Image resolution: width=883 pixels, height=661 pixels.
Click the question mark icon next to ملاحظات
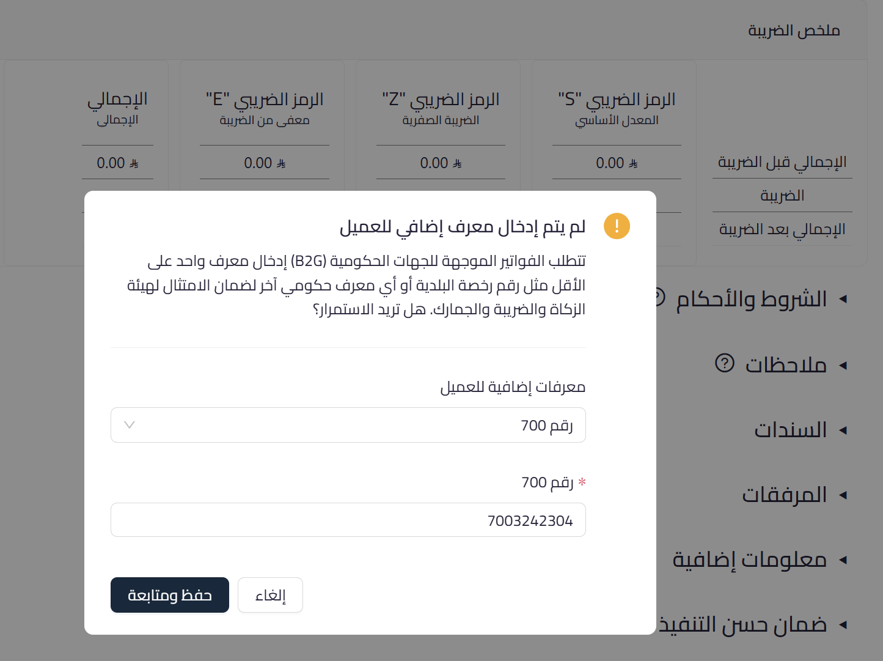coord(725,364)
